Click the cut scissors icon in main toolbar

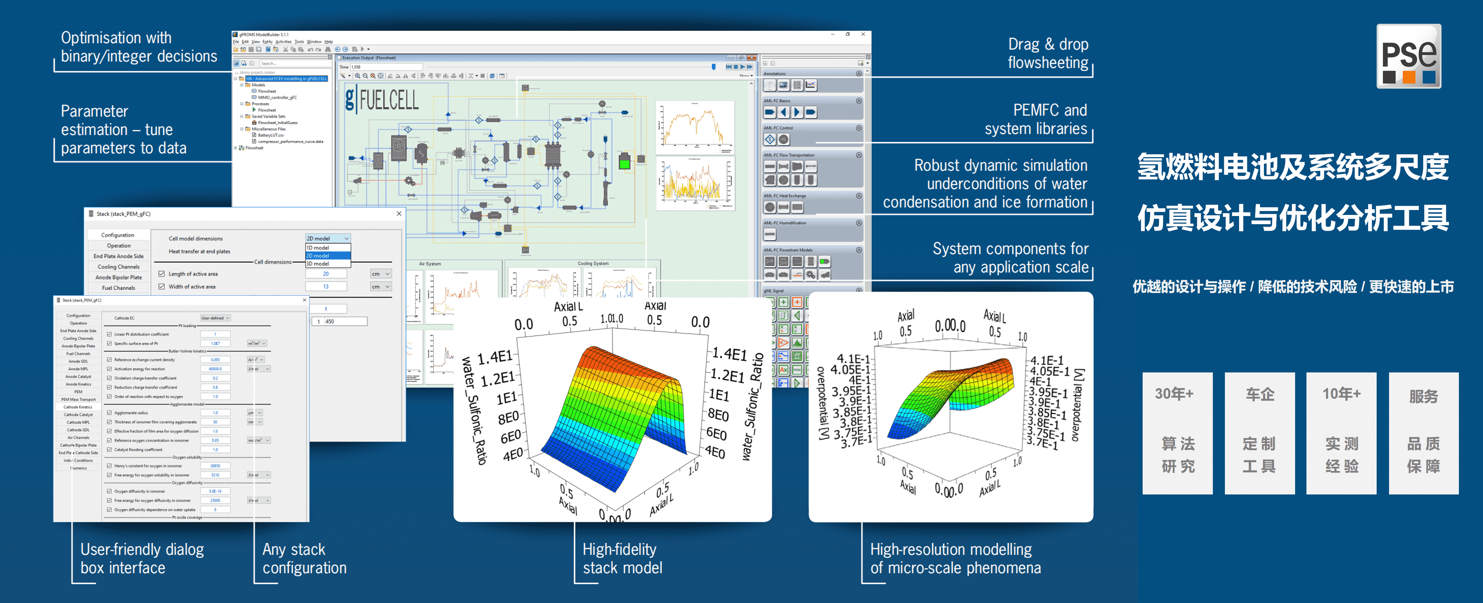[x=285, y=50]
